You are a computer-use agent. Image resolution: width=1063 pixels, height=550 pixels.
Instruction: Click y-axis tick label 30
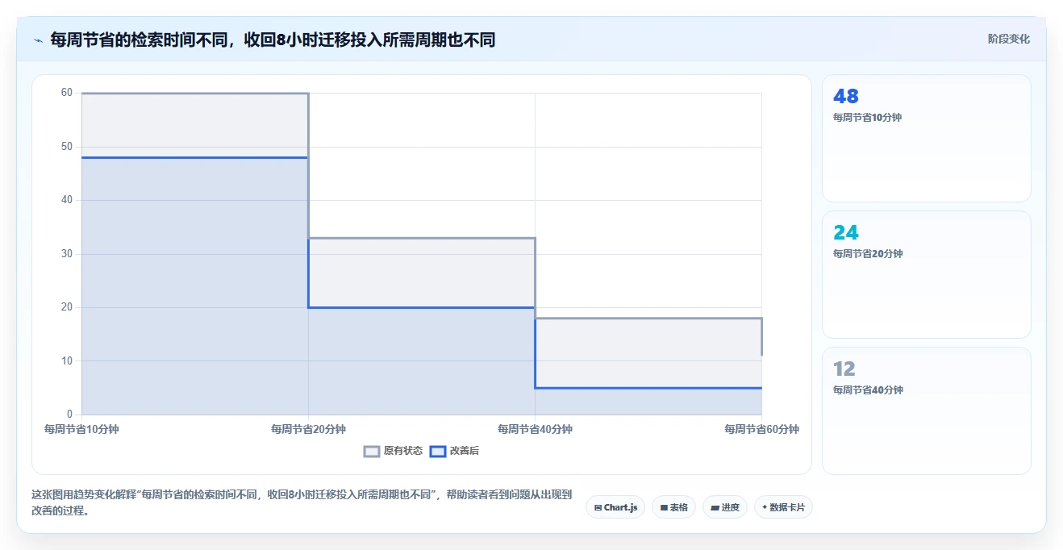point(67,254)
